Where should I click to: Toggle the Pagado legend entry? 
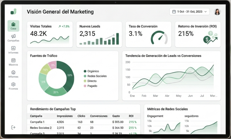pos(92,86)
